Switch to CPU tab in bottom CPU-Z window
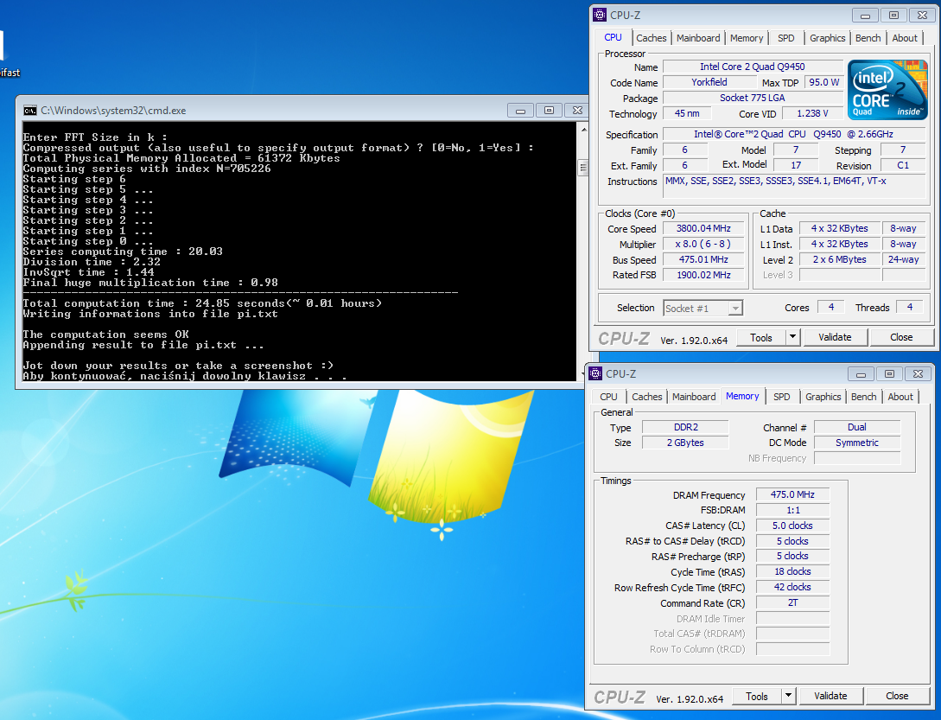Screen dimensions: 941x720 pos(608,397)
